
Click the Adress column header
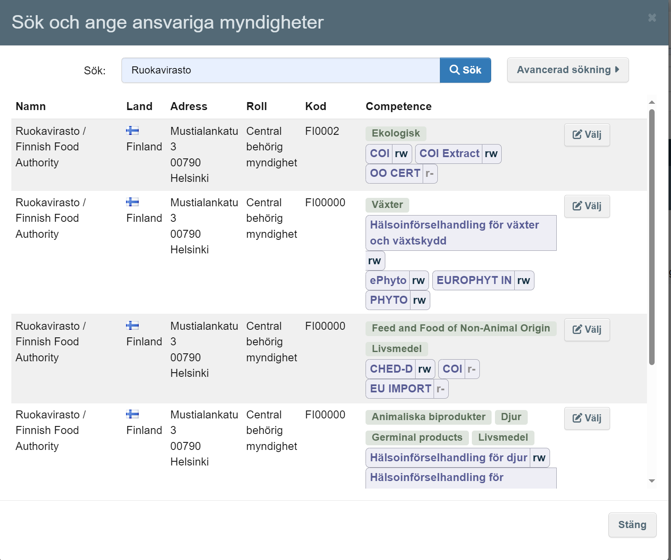[x=189, y=107]
